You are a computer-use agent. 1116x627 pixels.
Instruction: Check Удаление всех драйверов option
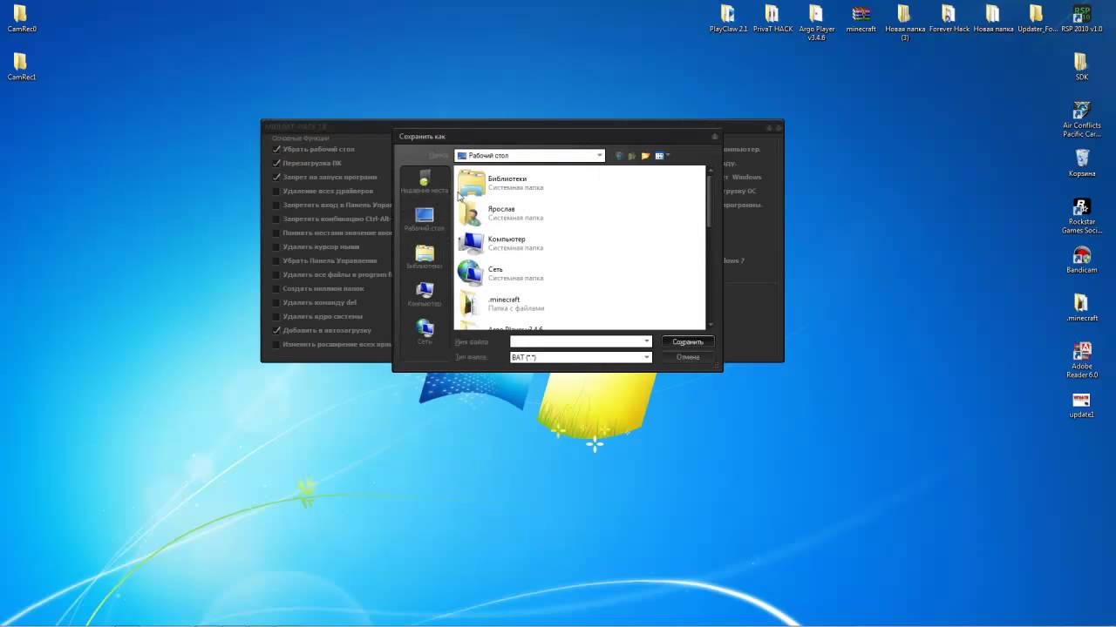click(276, 191)
